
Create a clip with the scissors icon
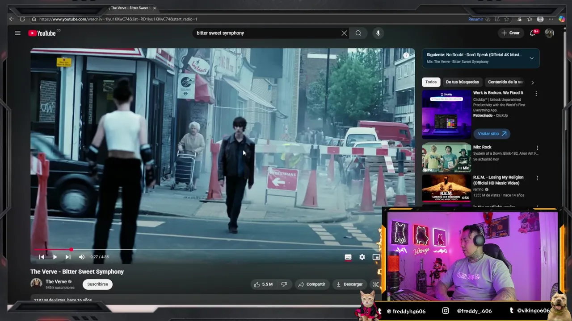point(375,284)
